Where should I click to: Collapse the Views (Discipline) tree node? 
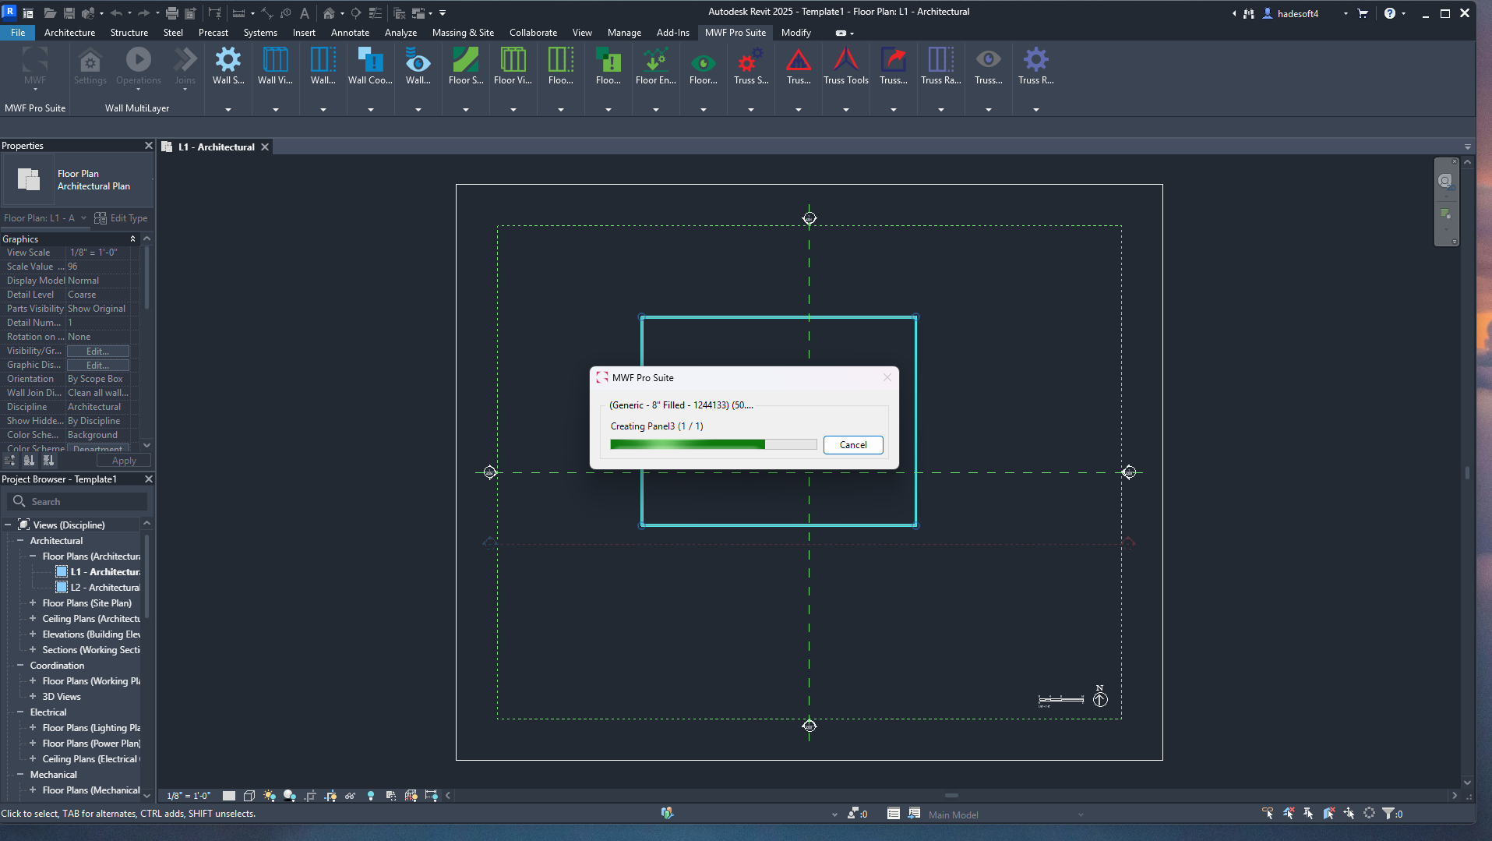click(x=8, y=525)
